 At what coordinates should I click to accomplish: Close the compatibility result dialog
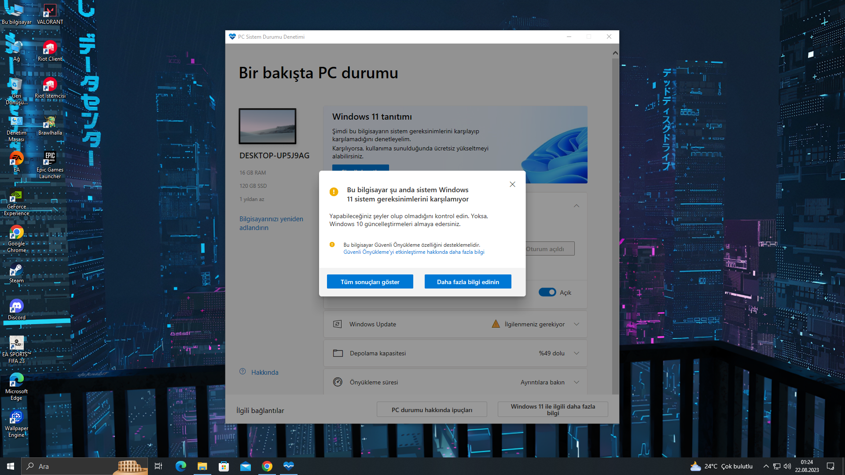coord(512,184)
